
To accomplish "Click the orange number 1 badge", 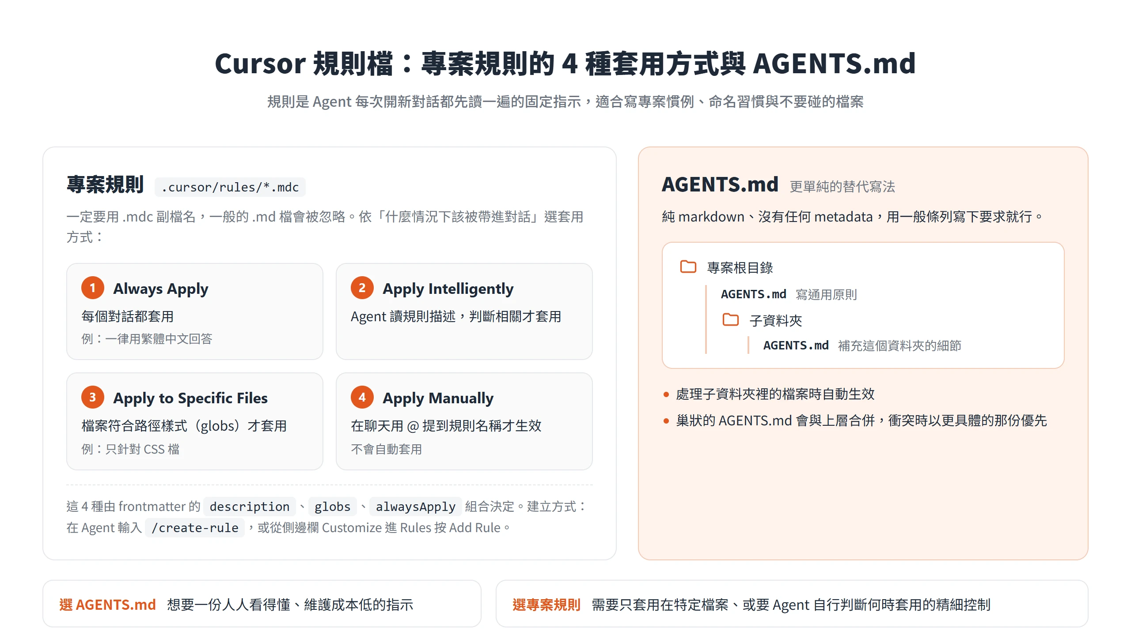I will [93, 288].
